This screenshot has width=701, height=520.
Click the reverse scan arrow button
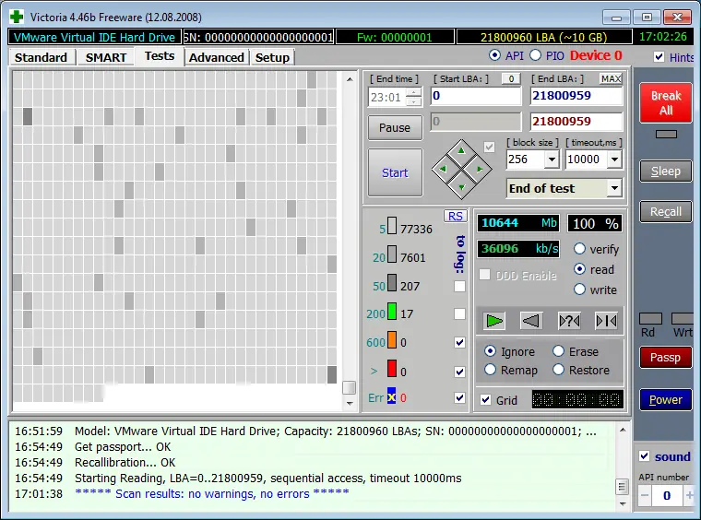(x=531, y=321)
